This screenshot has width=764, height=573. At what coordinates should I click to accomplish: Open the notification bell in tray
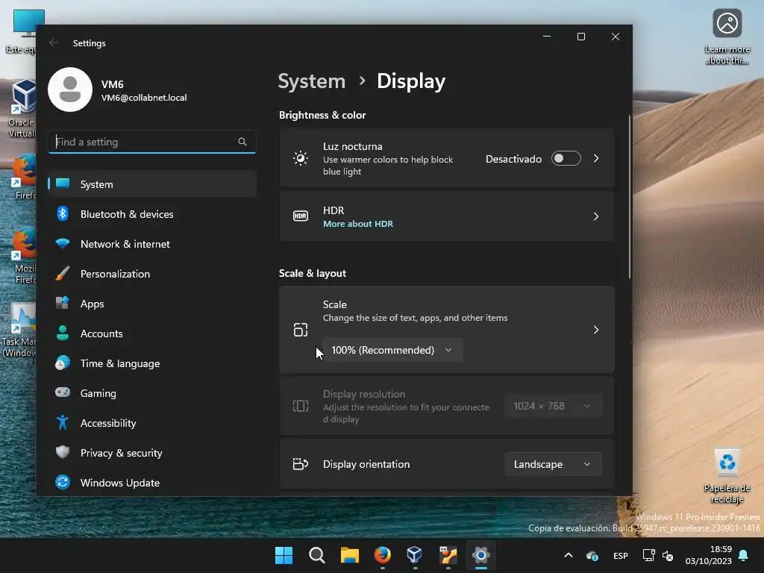click(x=744, y=555)
